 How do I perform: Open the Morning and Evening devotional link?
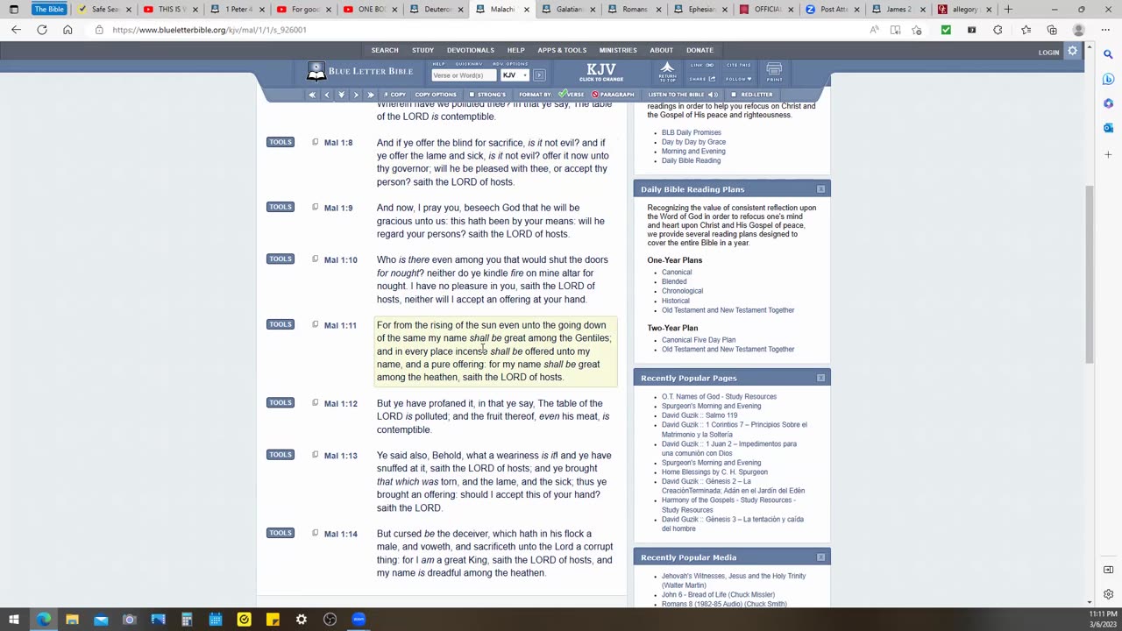pos(693,152)
